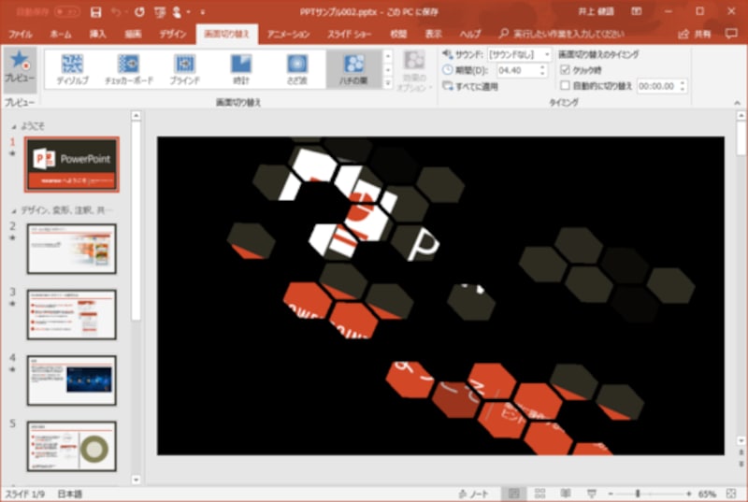This screenshot has width=748, height=502.
Task: Open the Sound (サウンド) dropdown
Action: [547, 54]
